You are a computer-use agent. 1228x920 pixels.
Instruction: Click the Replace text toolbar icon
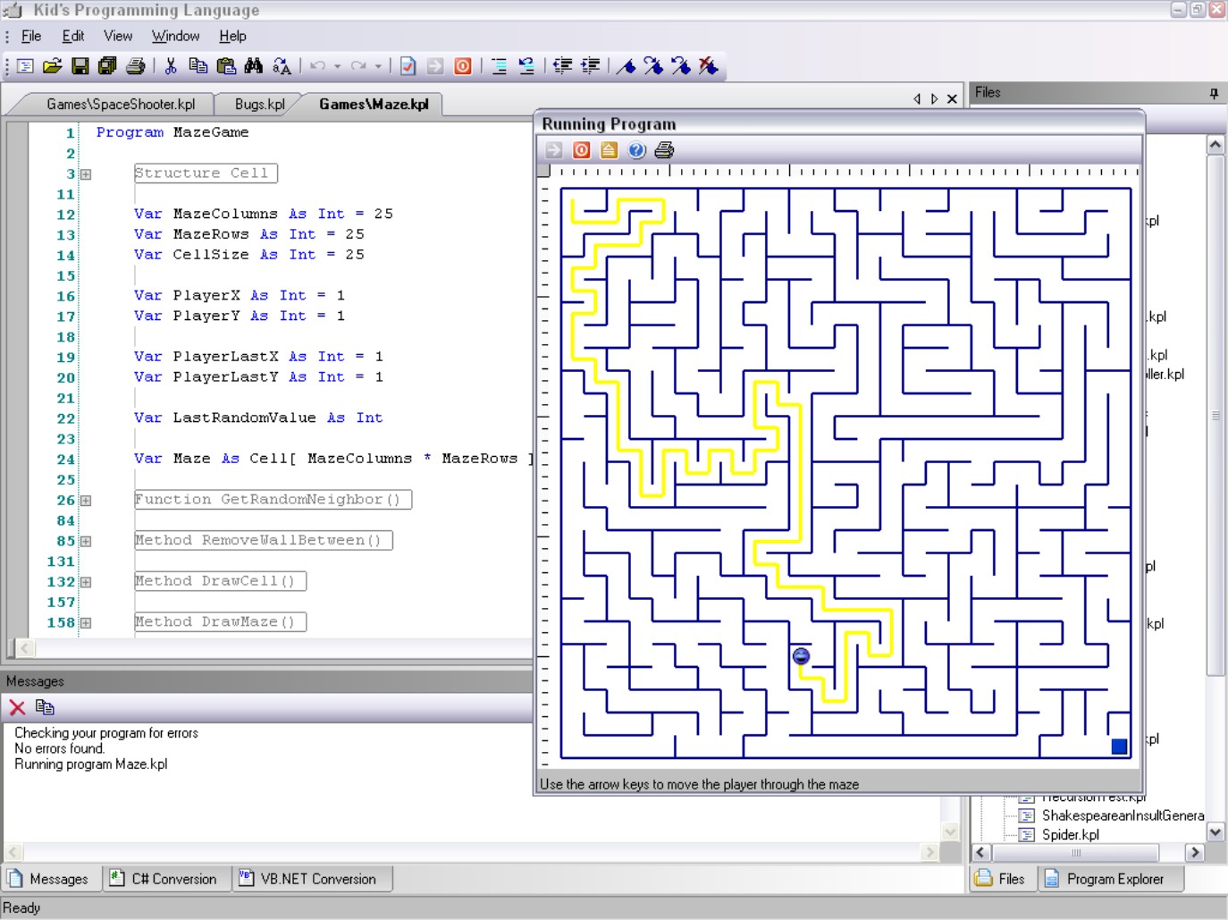coord(282,66)
